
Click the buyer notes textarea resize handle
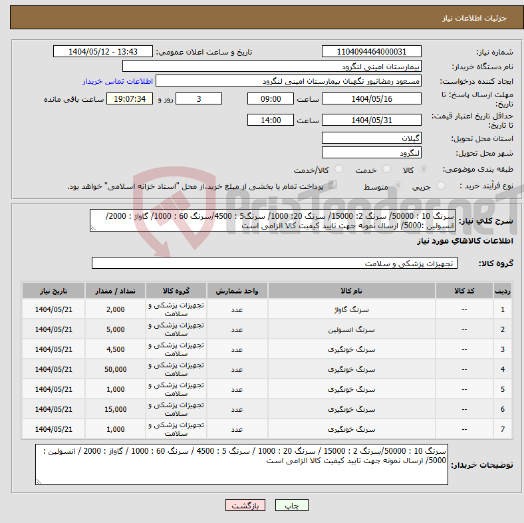tap(39, 482)
